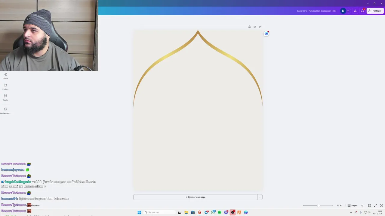
Task: Click the Minuteur button at bottom left
Action: tap(33, 205)
